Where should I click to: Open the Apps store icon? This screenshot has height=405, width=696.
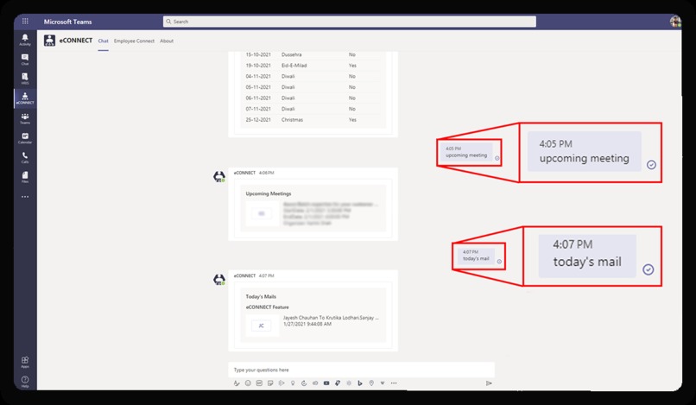click(25, 362)
